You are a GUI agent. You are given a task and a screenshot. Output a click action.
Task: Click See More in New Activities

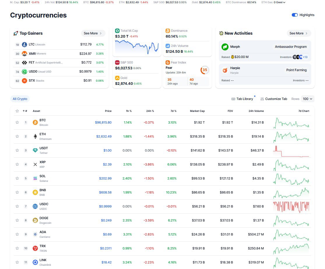click(x=299, y=33)
